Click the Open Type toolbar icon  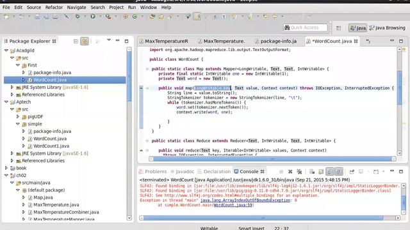click(152, 17)
